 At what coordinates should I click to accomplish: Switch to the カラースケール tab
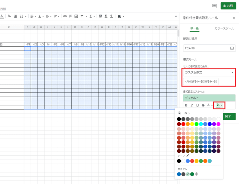(x=224, y=29)
